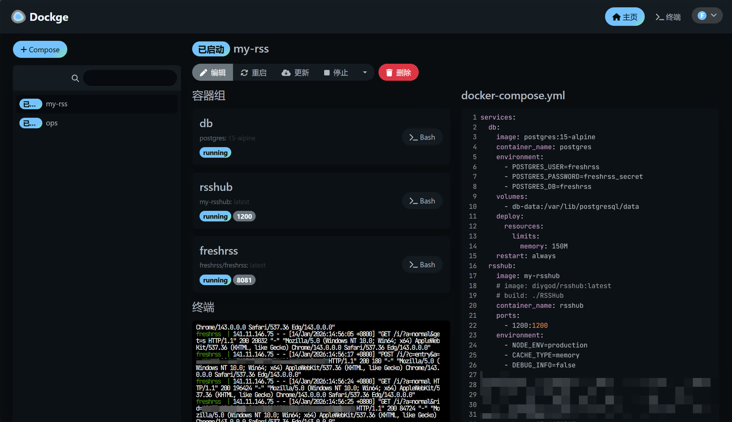Image resolution: width=732 pixels, height=422 pixels.
Task: Select the my-rss stack in sidebar
Action: [57, 104]
